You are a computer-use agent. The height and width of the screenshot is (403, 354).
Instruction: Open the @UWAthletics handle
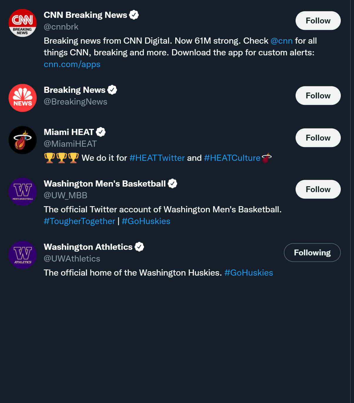click(72, 259)
